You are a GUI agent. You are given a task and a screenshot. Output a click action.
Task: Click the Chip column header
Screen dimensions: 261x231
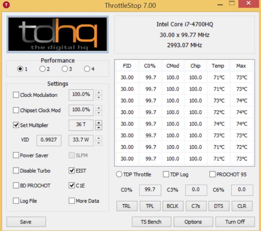tap(195, 66)
